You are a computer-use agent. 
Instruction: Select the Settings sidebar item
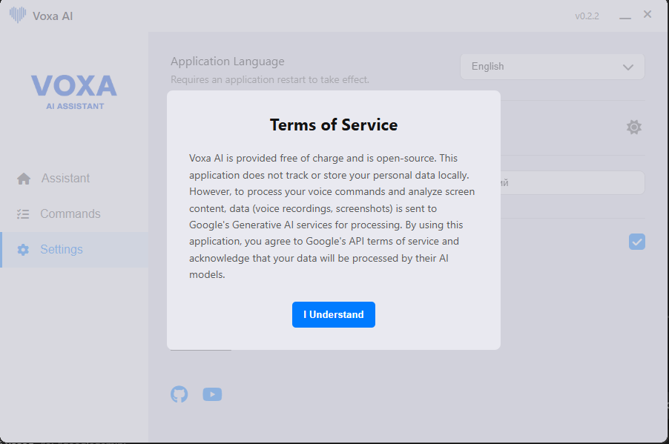tap(74, 250)
